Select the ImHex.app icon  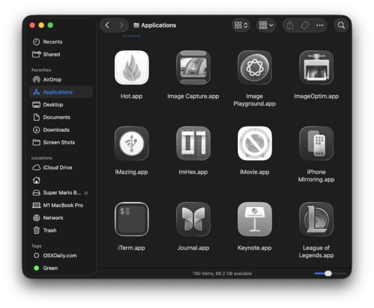pos(193,143)
